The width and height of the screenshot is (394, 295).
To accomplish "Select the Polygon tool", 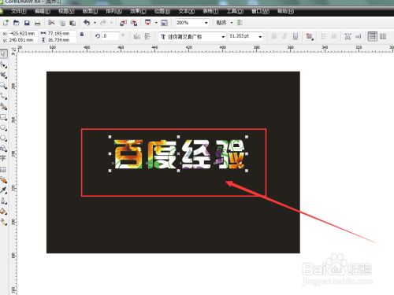I will coord(3,138).
